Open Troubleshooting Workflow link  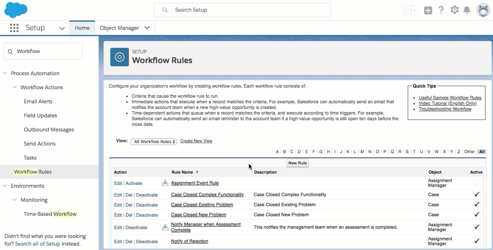(x=445, y=109)
